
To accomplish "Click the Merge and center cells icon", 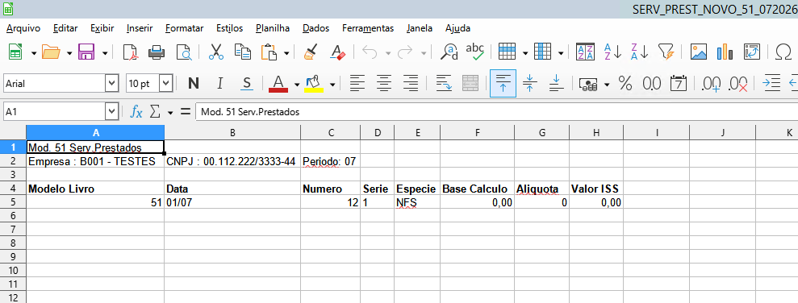I will pyautogui.click(x=470, y=83).
